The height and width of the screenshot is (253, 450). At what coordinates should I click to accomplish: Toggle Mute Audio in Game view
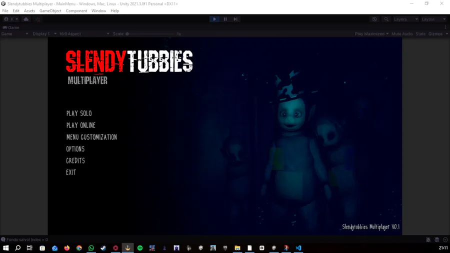(402, 34)
